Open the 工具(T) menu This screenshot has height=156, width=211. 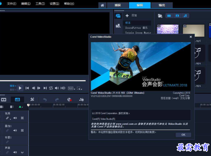click(x=40, y=4)
